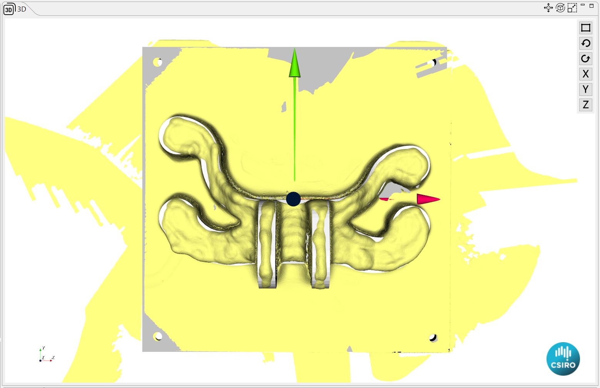
Task: Click the dark sphere at the gizmo center
Action: (293, 199)
